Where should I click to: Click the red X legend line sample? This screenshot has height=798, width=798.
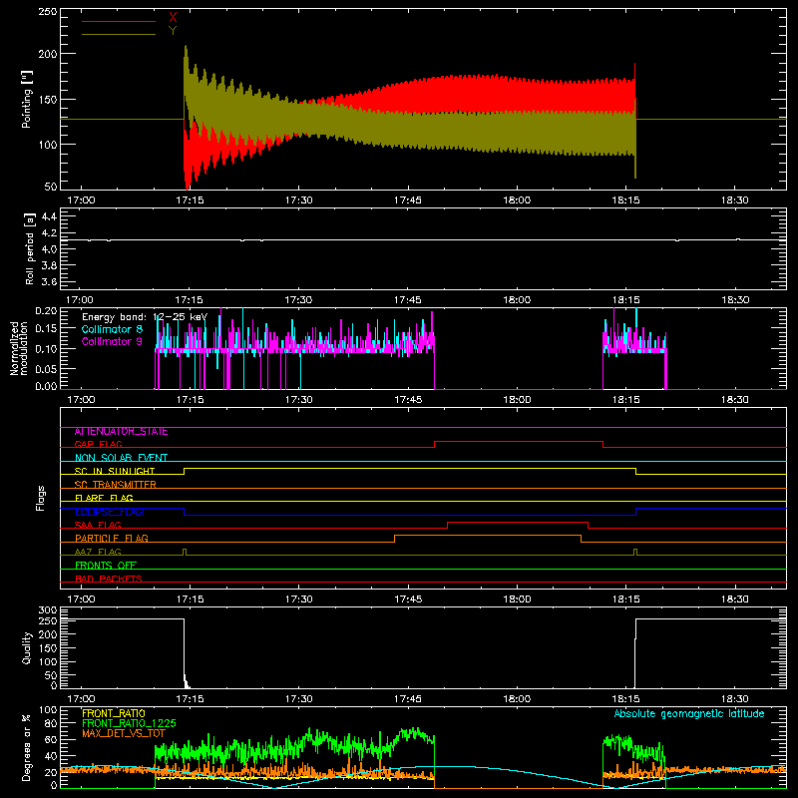coord(118,21)
